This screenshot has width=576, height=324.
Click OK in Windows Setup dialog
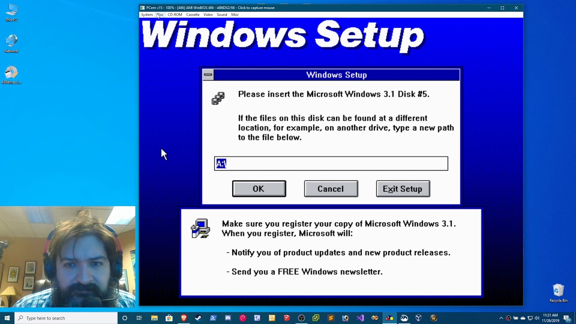[259, 189]
